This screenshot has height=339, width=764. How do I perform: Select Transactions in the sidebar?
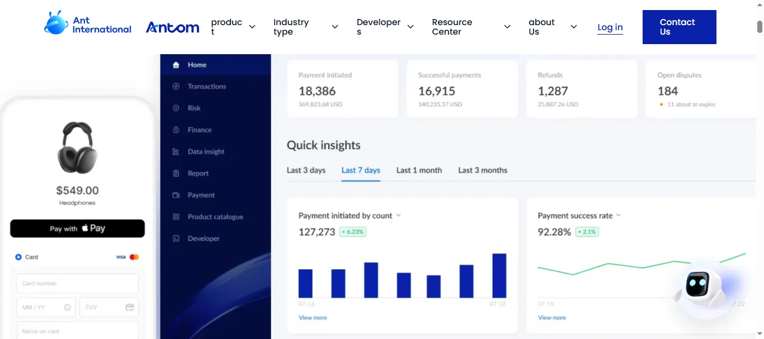pos(216,87)
